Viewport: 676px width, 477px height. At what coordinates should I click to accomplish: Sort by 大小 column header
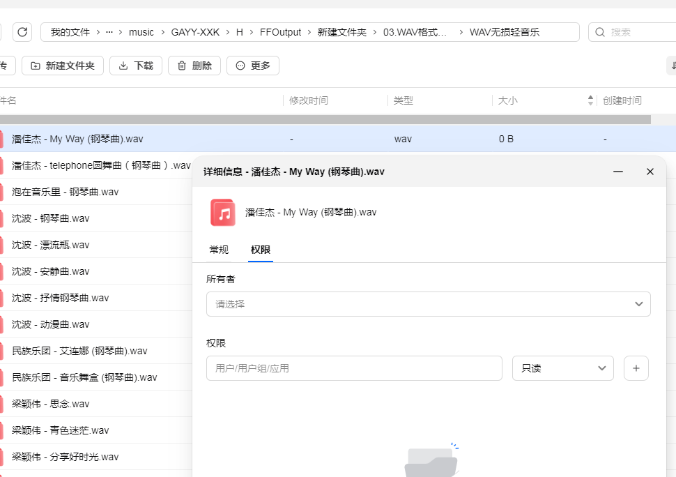508,100
